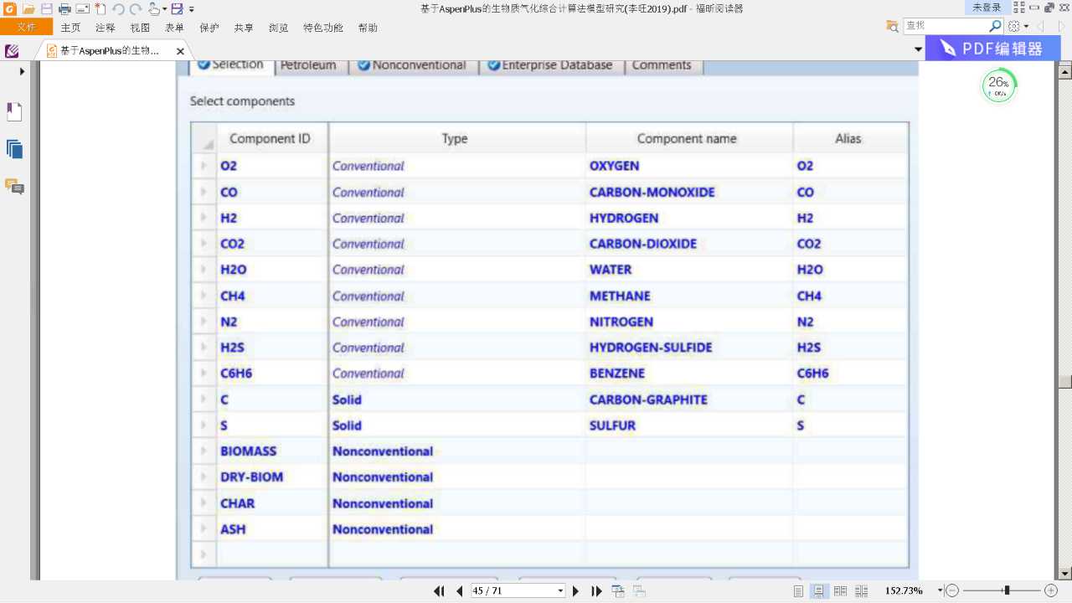Click the HYDROGEN-SULFIDE component name cell
The image size is (1072, 603).
[689, 348]
